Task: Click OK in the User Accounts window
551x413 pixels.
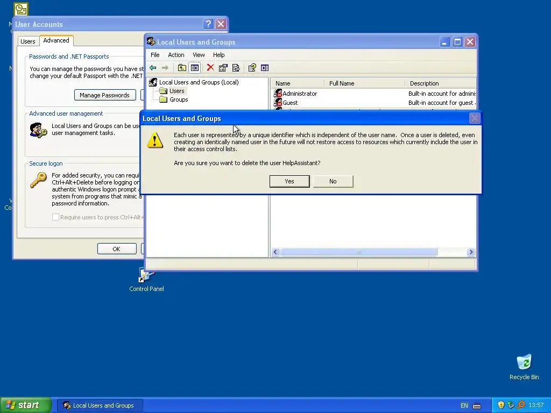Action: (x=117, y=248)
